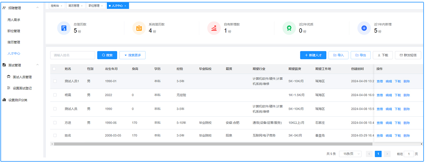Image resolution: width=425 pixels, height=165 pixels.
Task: Click 下载 link in 2024-03-29 row
Action: [397, 135]
